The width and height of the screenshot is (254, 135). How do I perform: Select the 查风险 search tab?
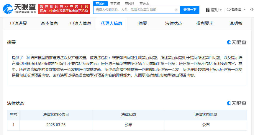click(130, 4)
